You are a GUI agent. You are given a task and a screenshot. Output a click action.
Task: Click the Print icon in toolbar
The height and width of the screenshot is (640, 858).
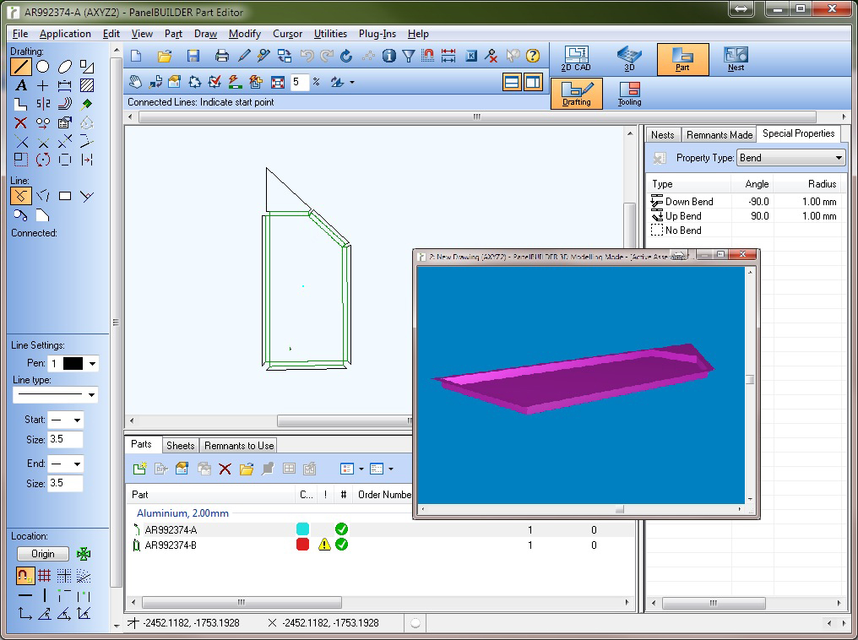coord(222,57)
